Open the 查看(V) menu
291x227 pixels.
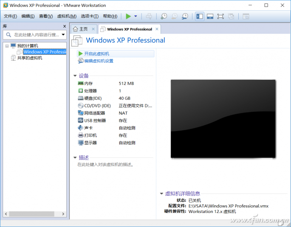coord(46,16)
